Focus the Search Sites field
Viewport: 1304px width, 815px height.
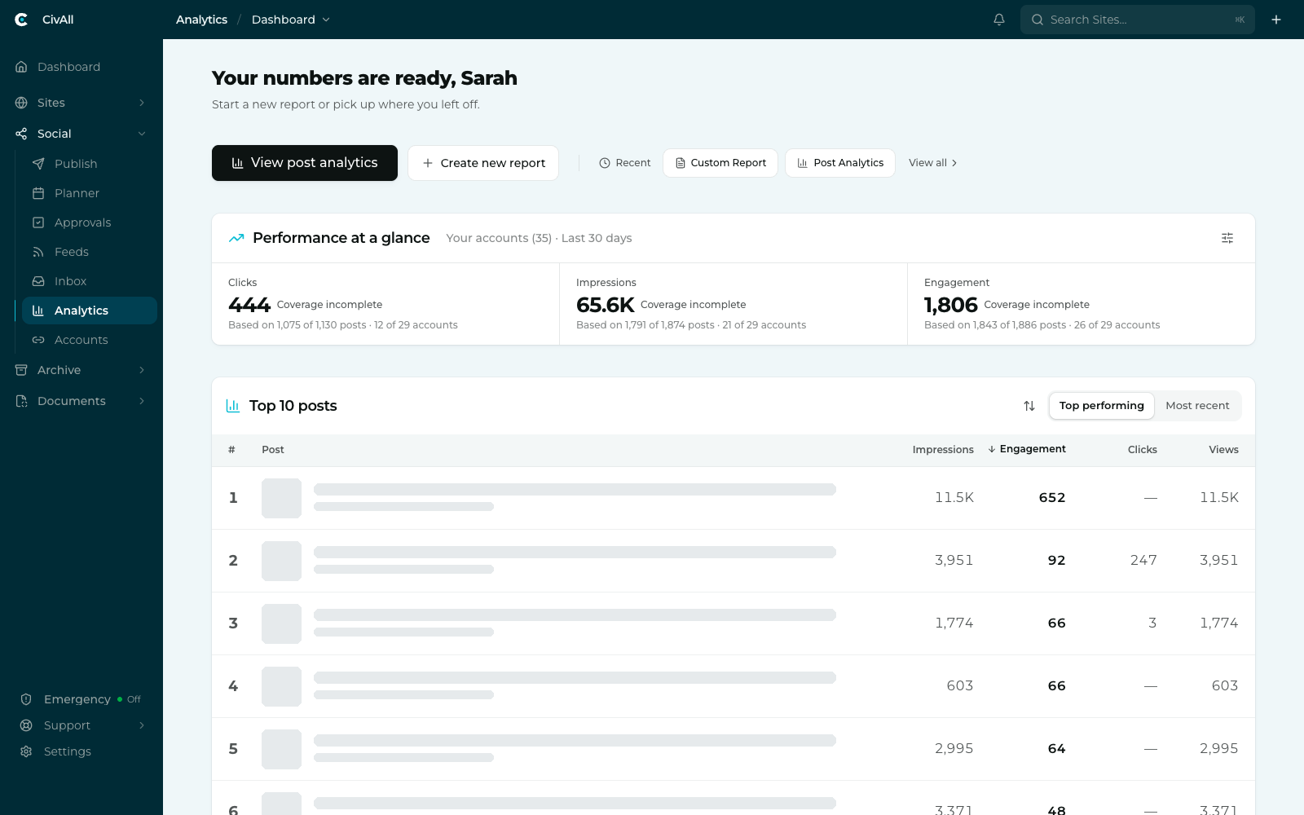1138,20
